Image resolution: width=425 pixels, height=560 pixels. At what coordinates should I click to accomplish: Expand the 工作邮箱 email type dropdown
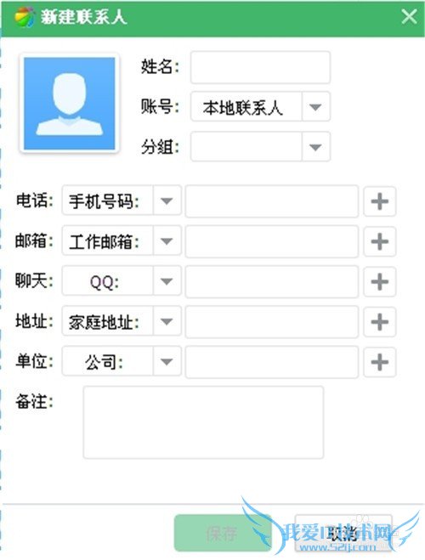point(122,240)
